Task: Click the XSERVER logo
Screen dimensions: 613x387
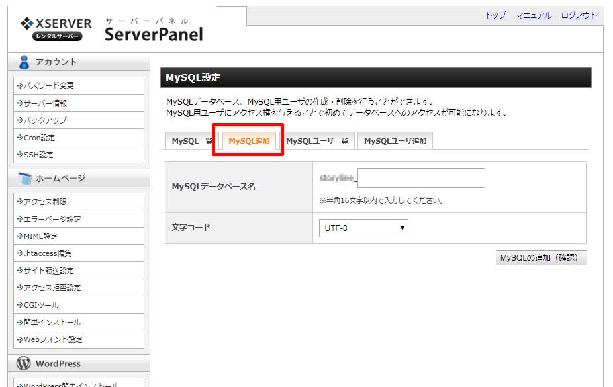Action: [x=56, y=28]
